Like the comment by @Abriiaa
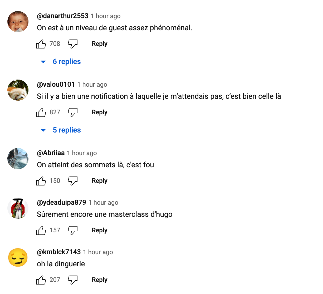Image resolution: width=323 pixels, height=294 pixels. (x=41, y=181)
